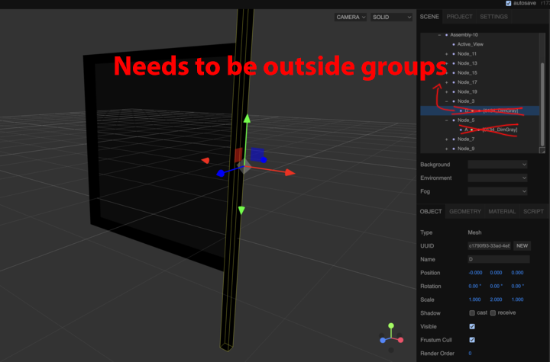Click the red X-axis arrow pointing right
Image resolution: width=550 pixels, height=362 pixels.
click(290, 173)
